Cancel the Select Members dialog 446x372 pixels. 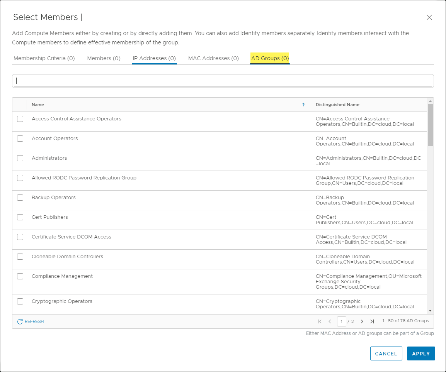[386, 353]
